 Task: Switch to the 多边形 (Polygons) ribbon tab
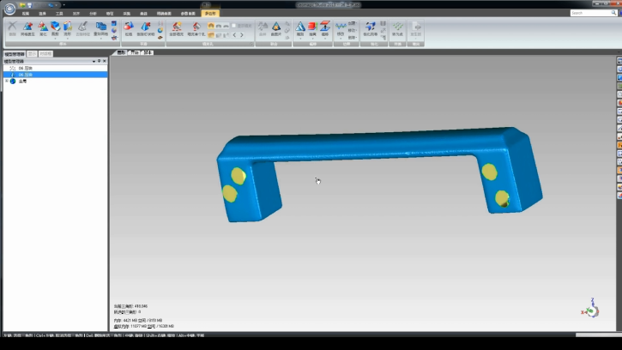[209, 14]
